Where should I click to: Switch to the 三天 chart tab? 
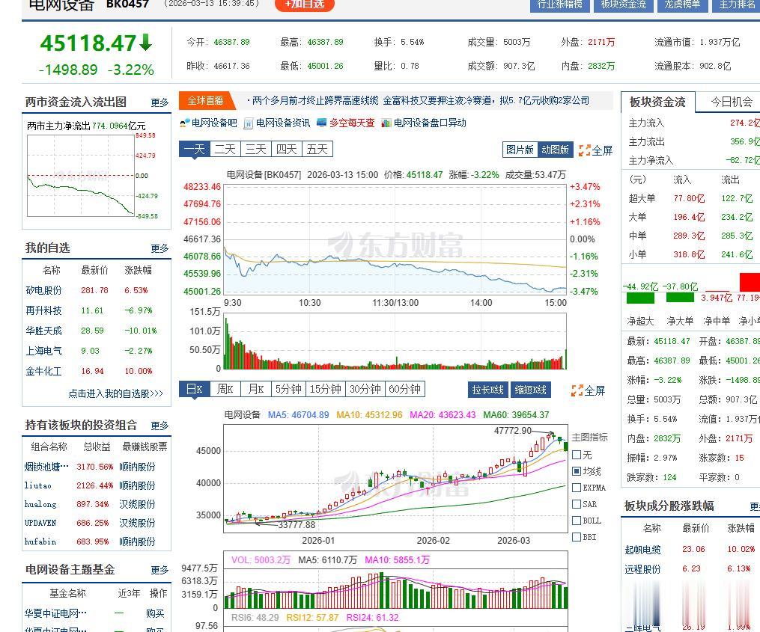pyautogui.click(x=256, y=149)
